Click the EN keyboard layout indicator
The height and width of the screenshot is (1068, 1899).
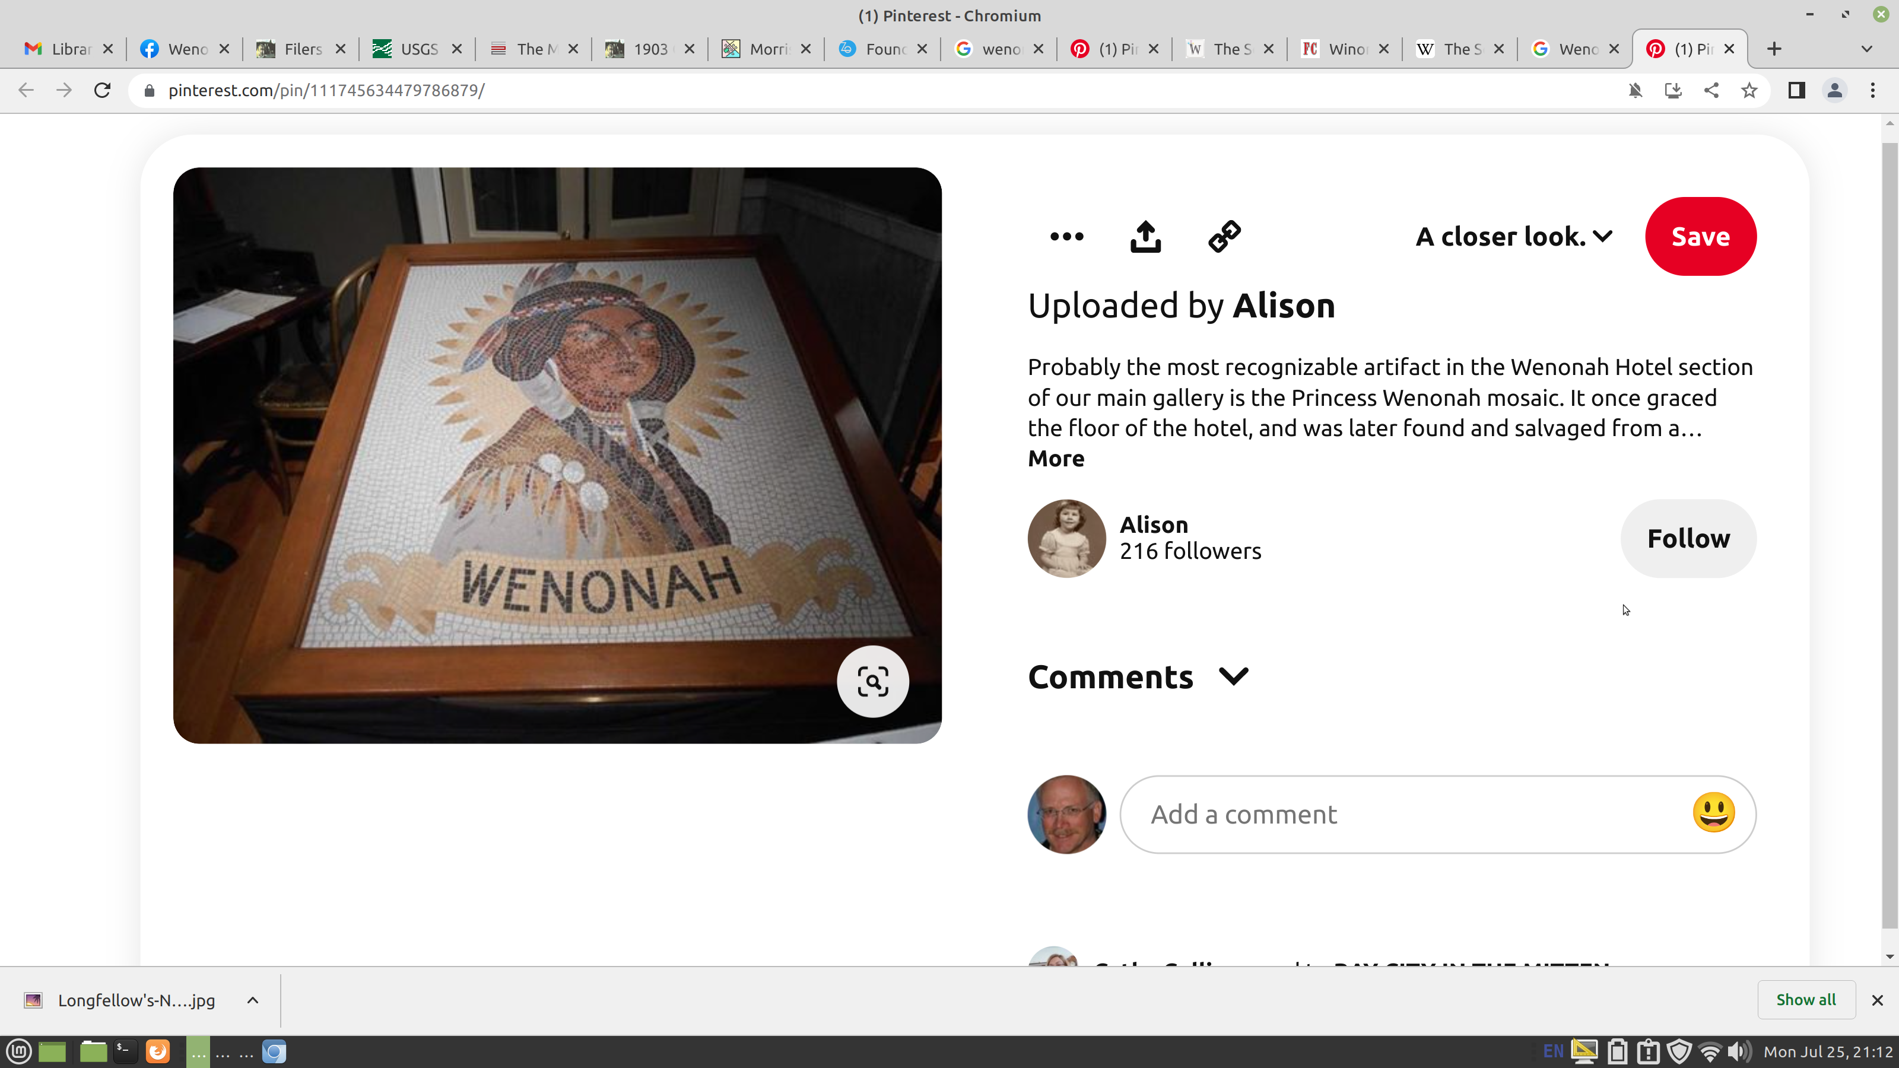pyautogui.click(x=1552, y=1051)
